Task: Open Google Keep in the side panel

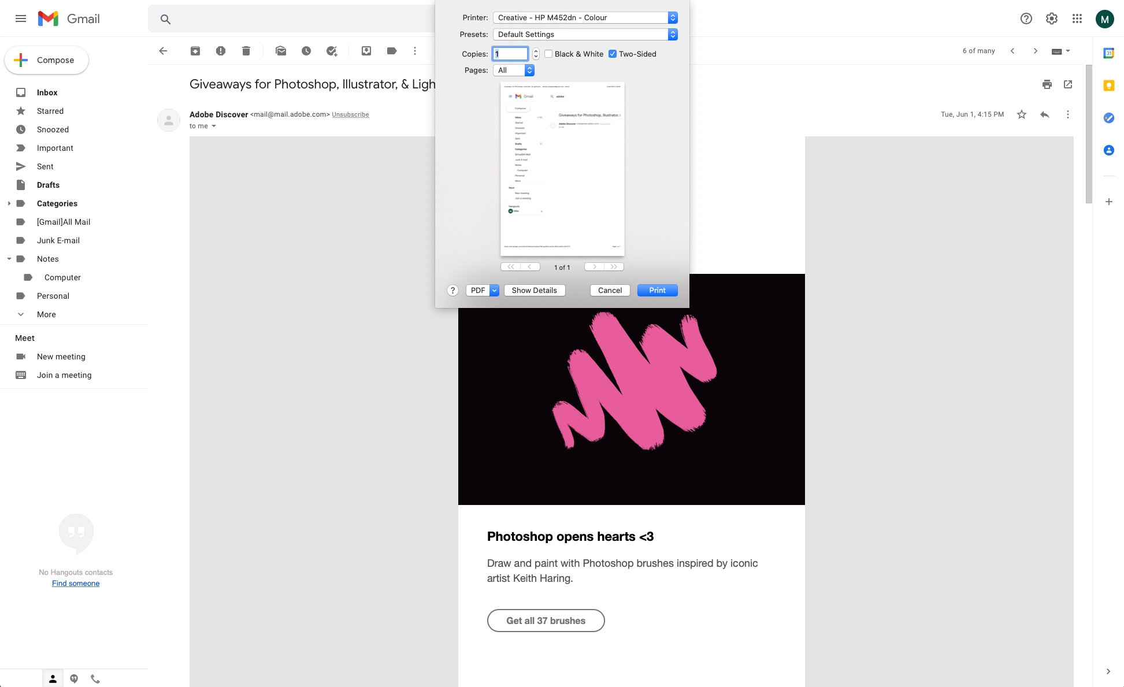Action: pos(1109,85)
